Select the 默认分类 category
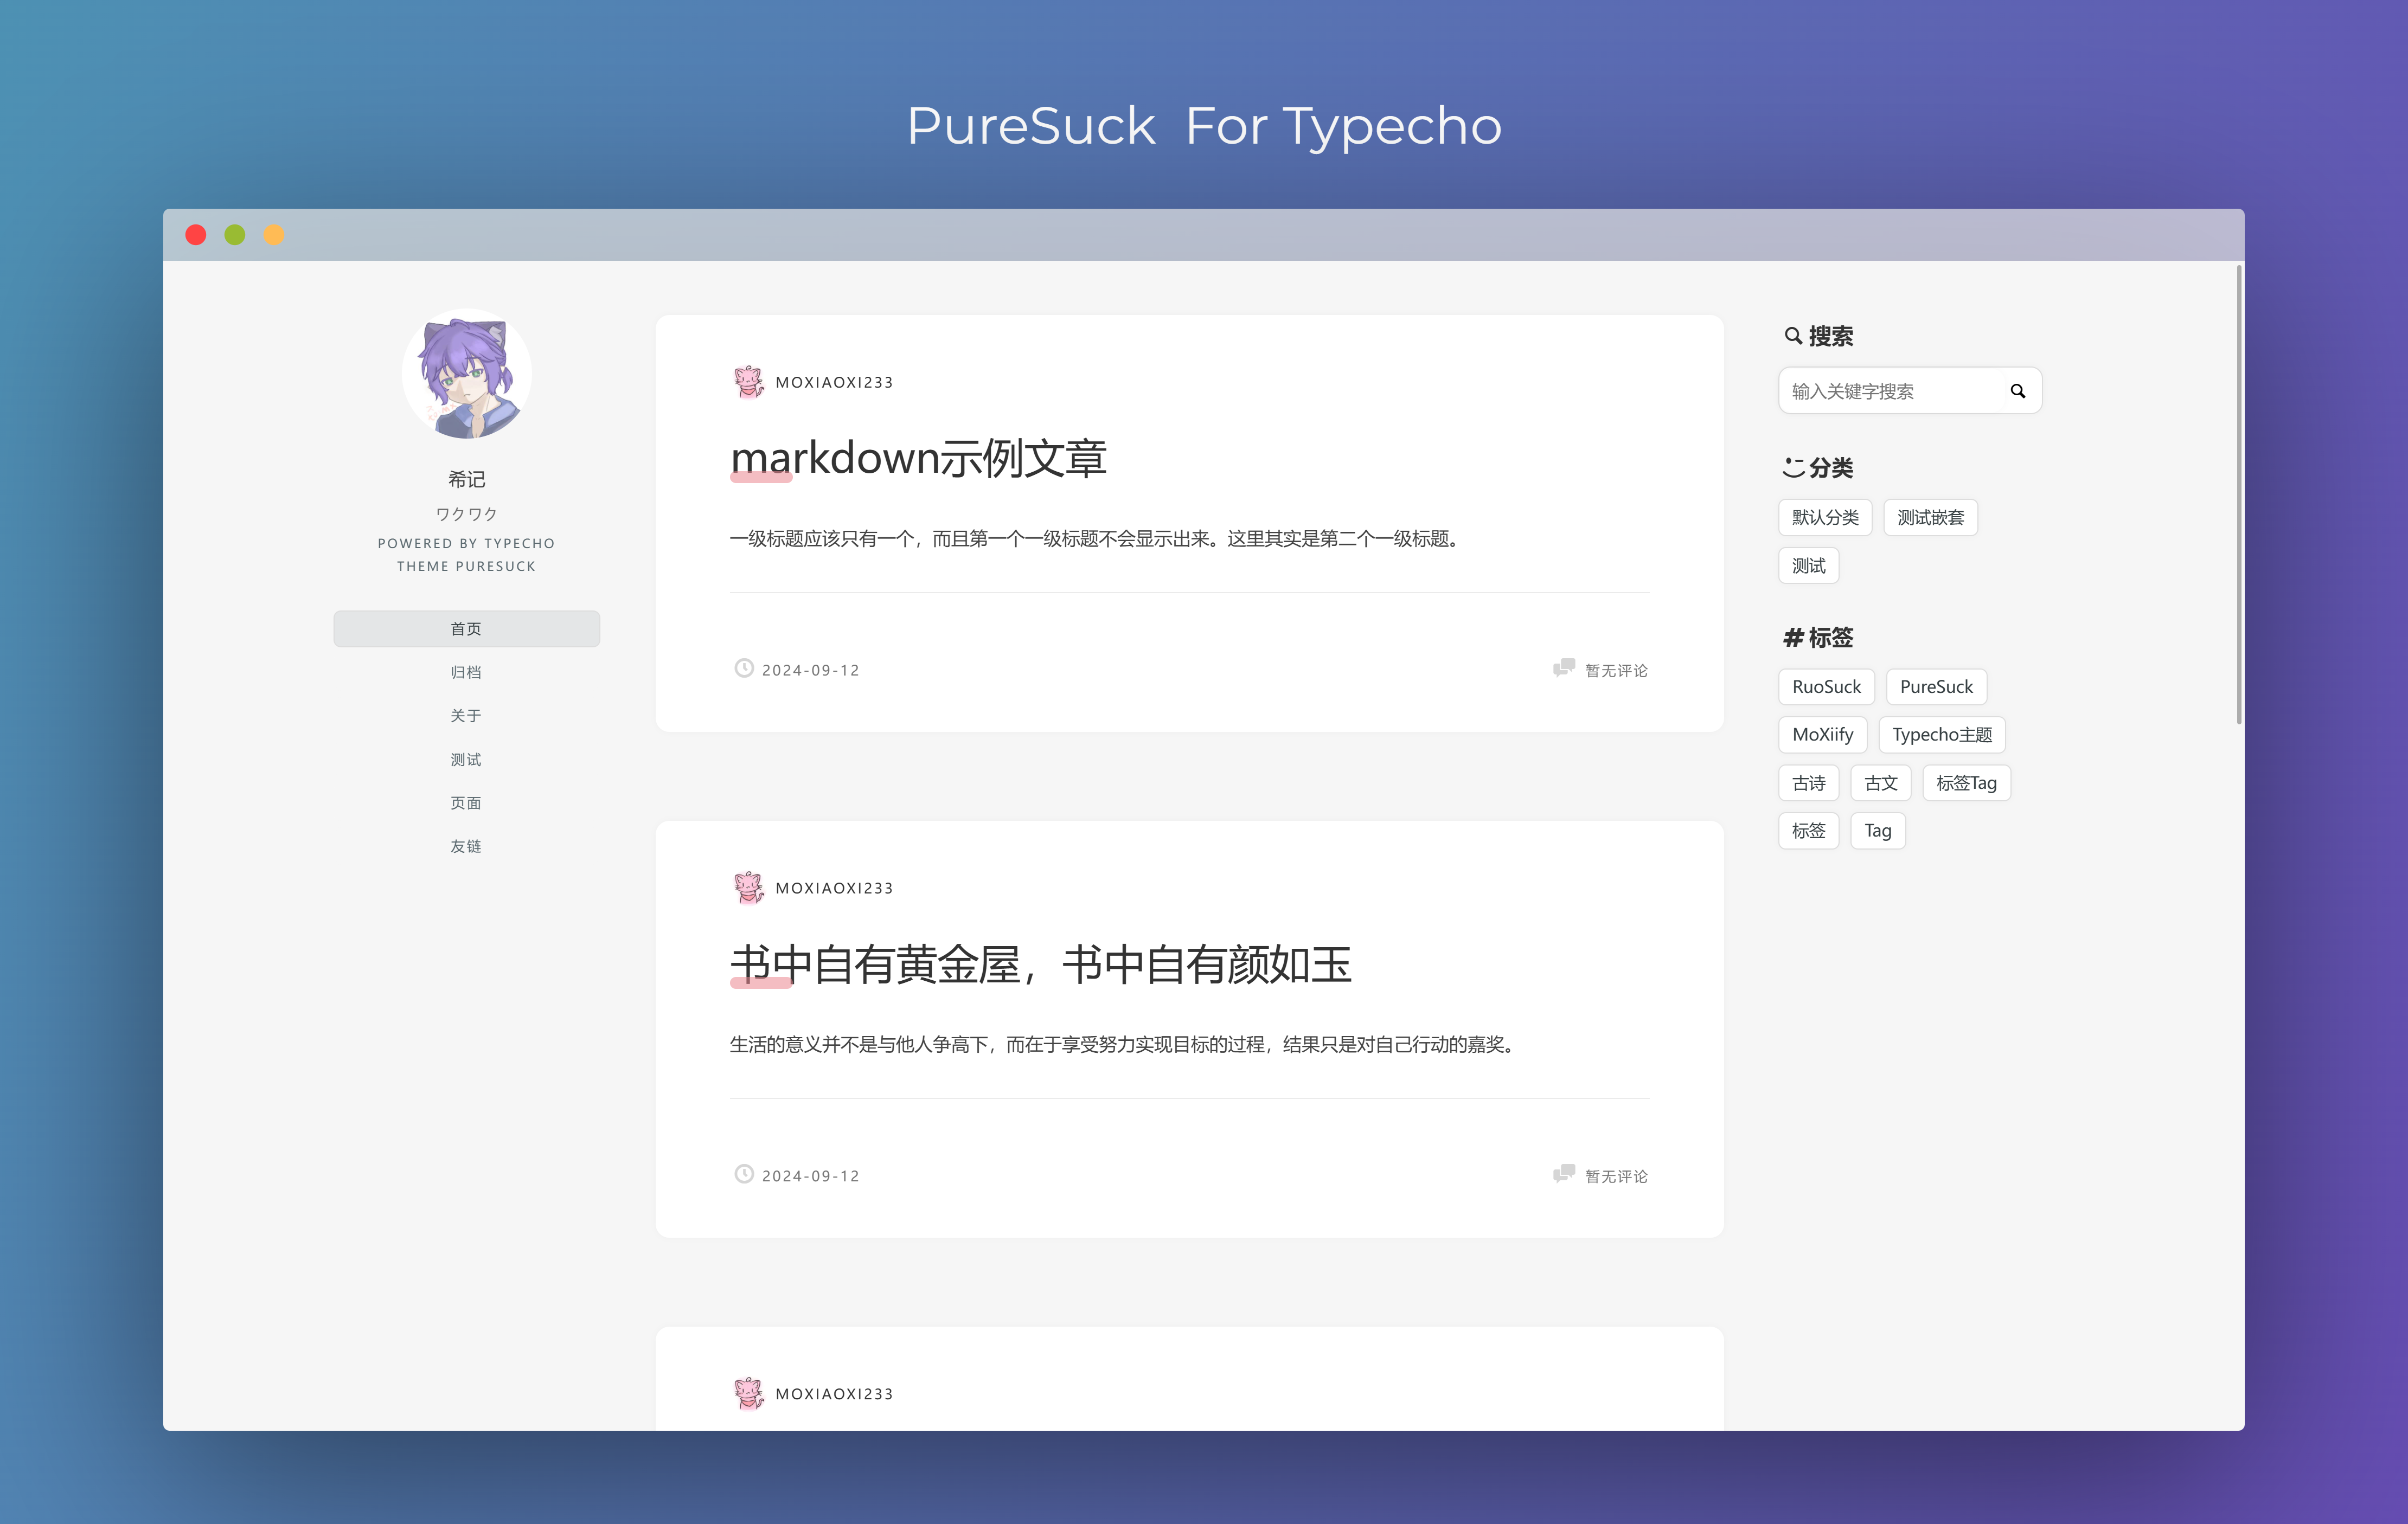 click(1825, 518)
